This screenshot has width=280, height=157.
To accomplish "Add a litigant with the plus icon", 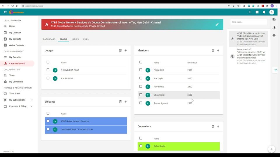I will click(125, 101).
